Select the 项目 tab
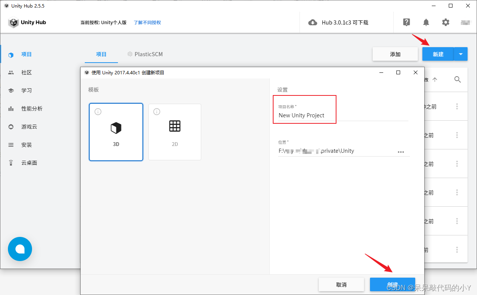The image size is (477, 295). pos(101,54)
